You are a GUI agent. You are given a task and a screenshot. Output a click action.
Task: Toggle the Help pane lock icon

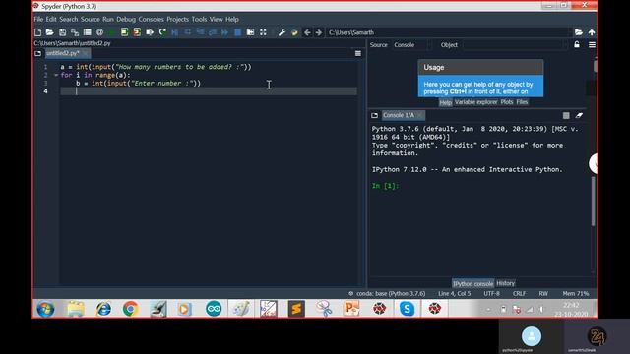pos(577,44)
